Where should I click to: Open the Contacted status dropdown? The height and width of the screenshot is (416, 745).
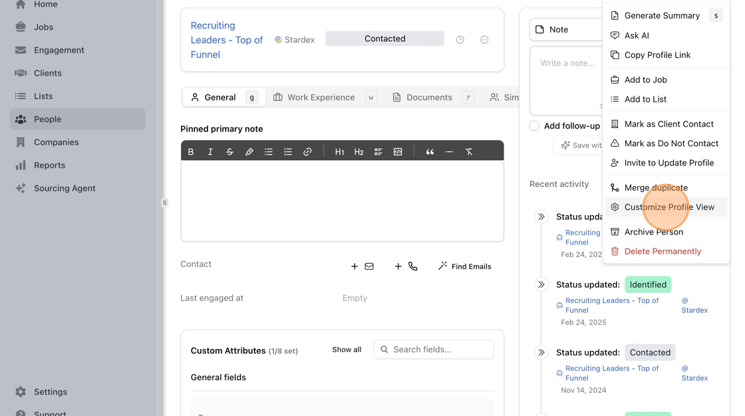click(384, 39)
